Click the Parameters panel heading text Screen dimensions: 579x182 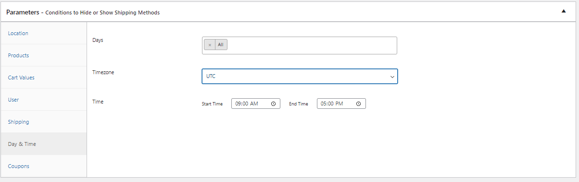click(x=83, y=12)
